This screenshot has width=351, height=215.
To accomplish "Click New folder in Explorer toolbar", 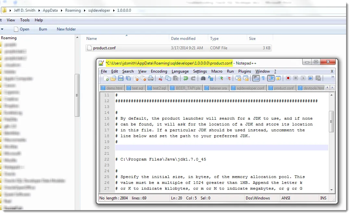I will click(x=66, y=29).
